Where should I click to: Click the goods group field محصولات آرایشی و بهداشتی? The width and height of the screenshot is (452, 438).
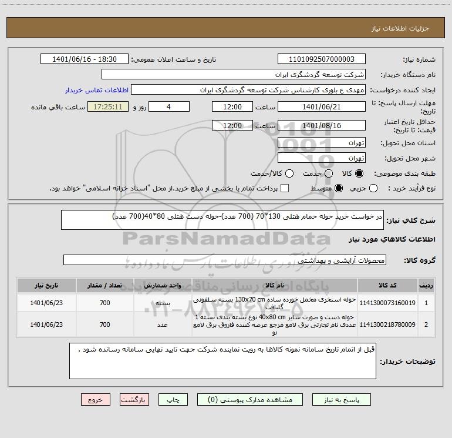click(225, 260)
